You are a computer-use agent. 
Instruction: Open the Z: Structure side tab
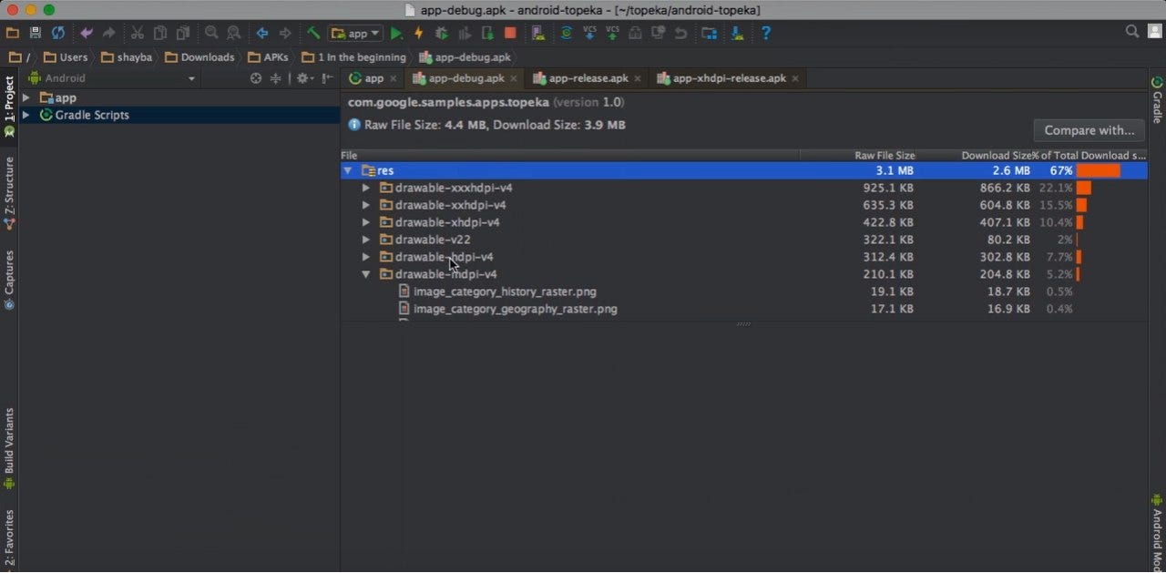(x=9, y=192)
